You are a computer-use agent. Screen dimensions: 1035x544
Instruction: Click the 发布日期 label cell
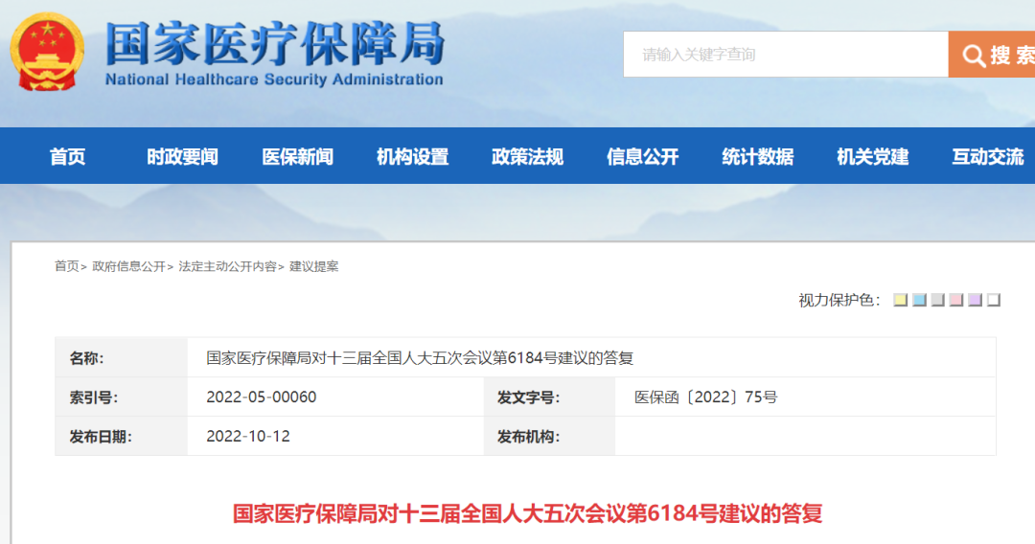pos(122,436)
